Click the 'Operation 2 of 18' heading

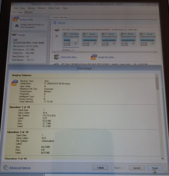[18, 132]
